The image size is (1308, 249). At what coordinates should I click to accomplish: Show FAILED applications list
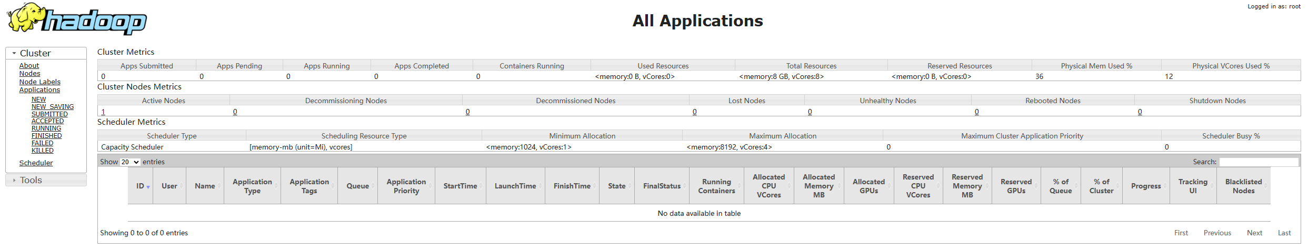[x=42, y=143]
